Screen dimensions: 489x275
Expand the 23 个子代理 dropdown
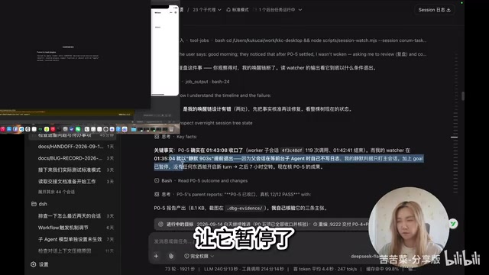207,10
